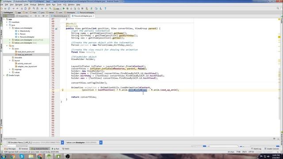Open the Build menu
Image resolution: width=283 pixels, height=159 pixels.
[48, 4]
